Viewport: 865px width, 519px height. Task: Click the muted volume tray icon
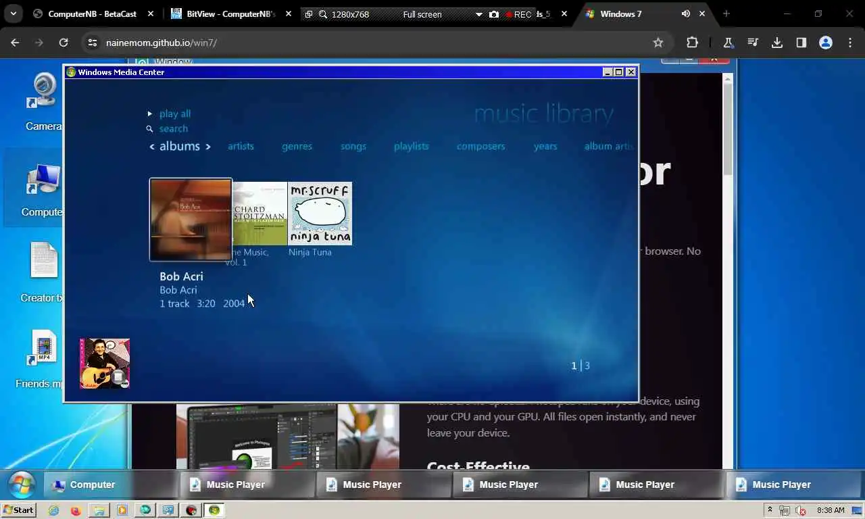coord(801,510)
